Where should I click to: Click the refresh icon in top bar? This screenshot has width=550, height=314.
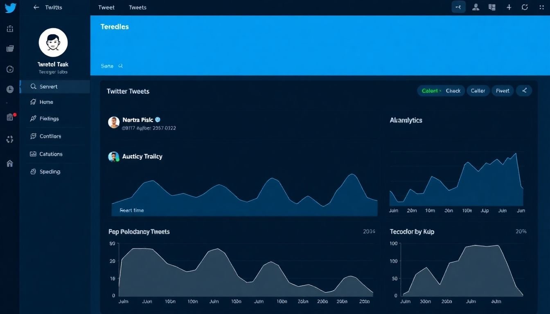click(x=525, y=7)
